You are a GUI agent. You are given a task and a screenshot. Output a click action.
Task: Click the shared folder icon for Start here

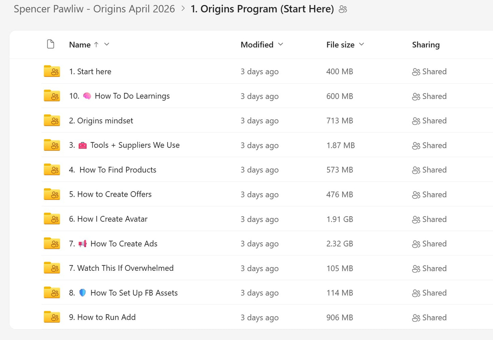[52, 71]
